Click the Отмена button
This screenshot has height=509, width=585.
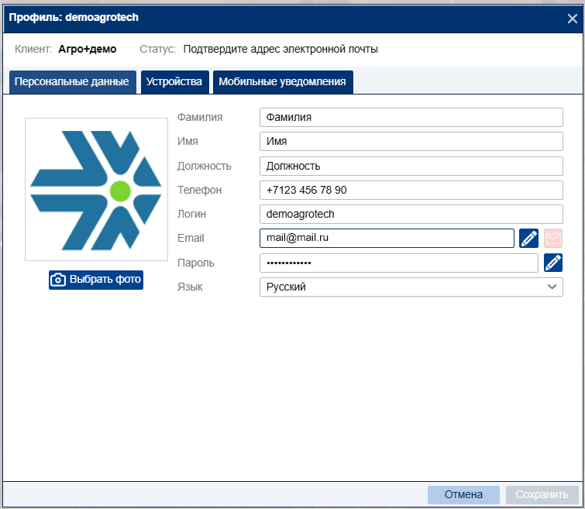463,494
